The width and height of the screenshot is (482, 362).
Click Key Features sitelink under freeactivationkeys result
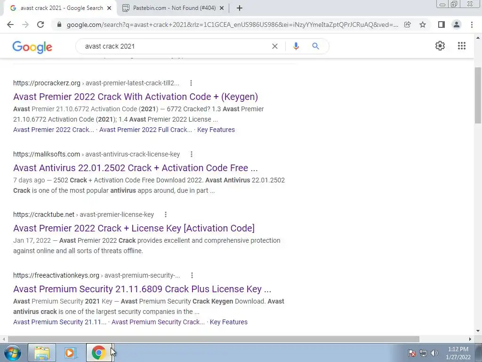(229, 322)
